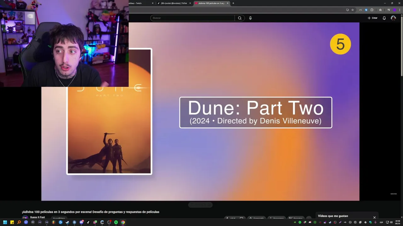Viewport: 403px width, 226px height.
Task: Click the install app icon in address bar
Action: tap(348, 10)
